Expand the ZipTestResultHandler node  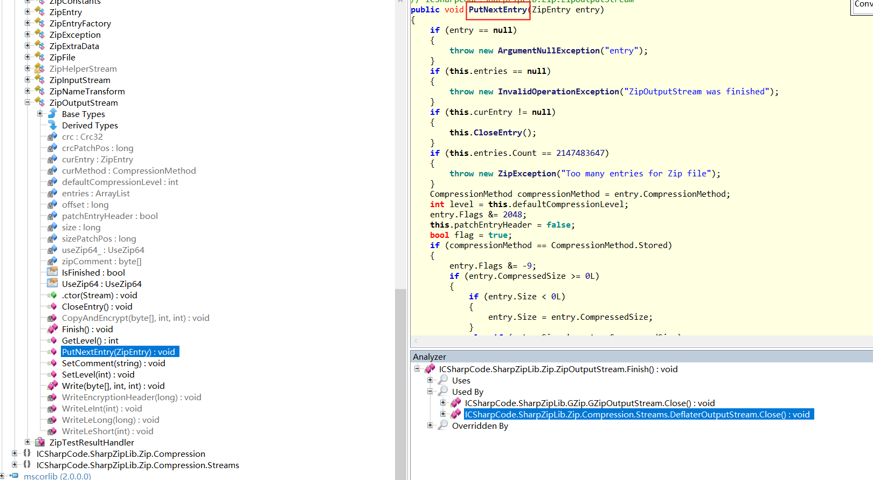pyautogui.click(x=27, y=442)
